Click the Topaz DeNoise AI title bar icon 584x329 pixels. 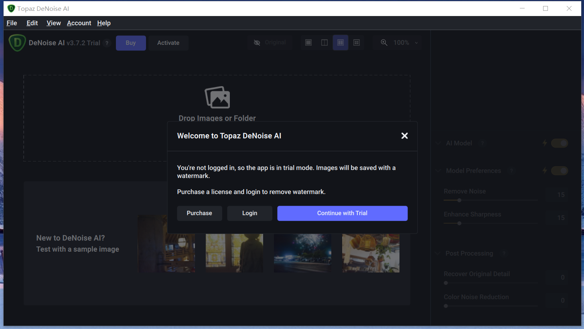tap(11, 8)
